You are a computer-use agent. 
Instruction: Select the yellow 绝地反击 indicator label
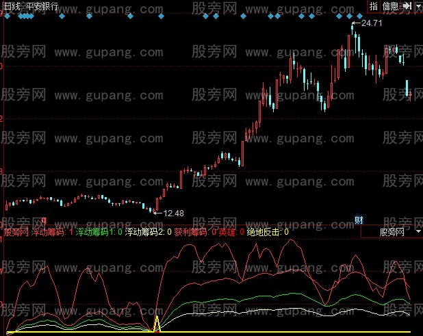tap(264, 233)
